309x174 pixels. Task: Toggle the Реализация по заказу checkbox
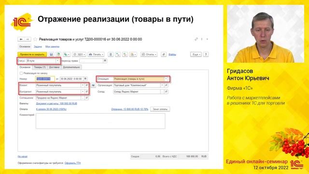(21, 73)
